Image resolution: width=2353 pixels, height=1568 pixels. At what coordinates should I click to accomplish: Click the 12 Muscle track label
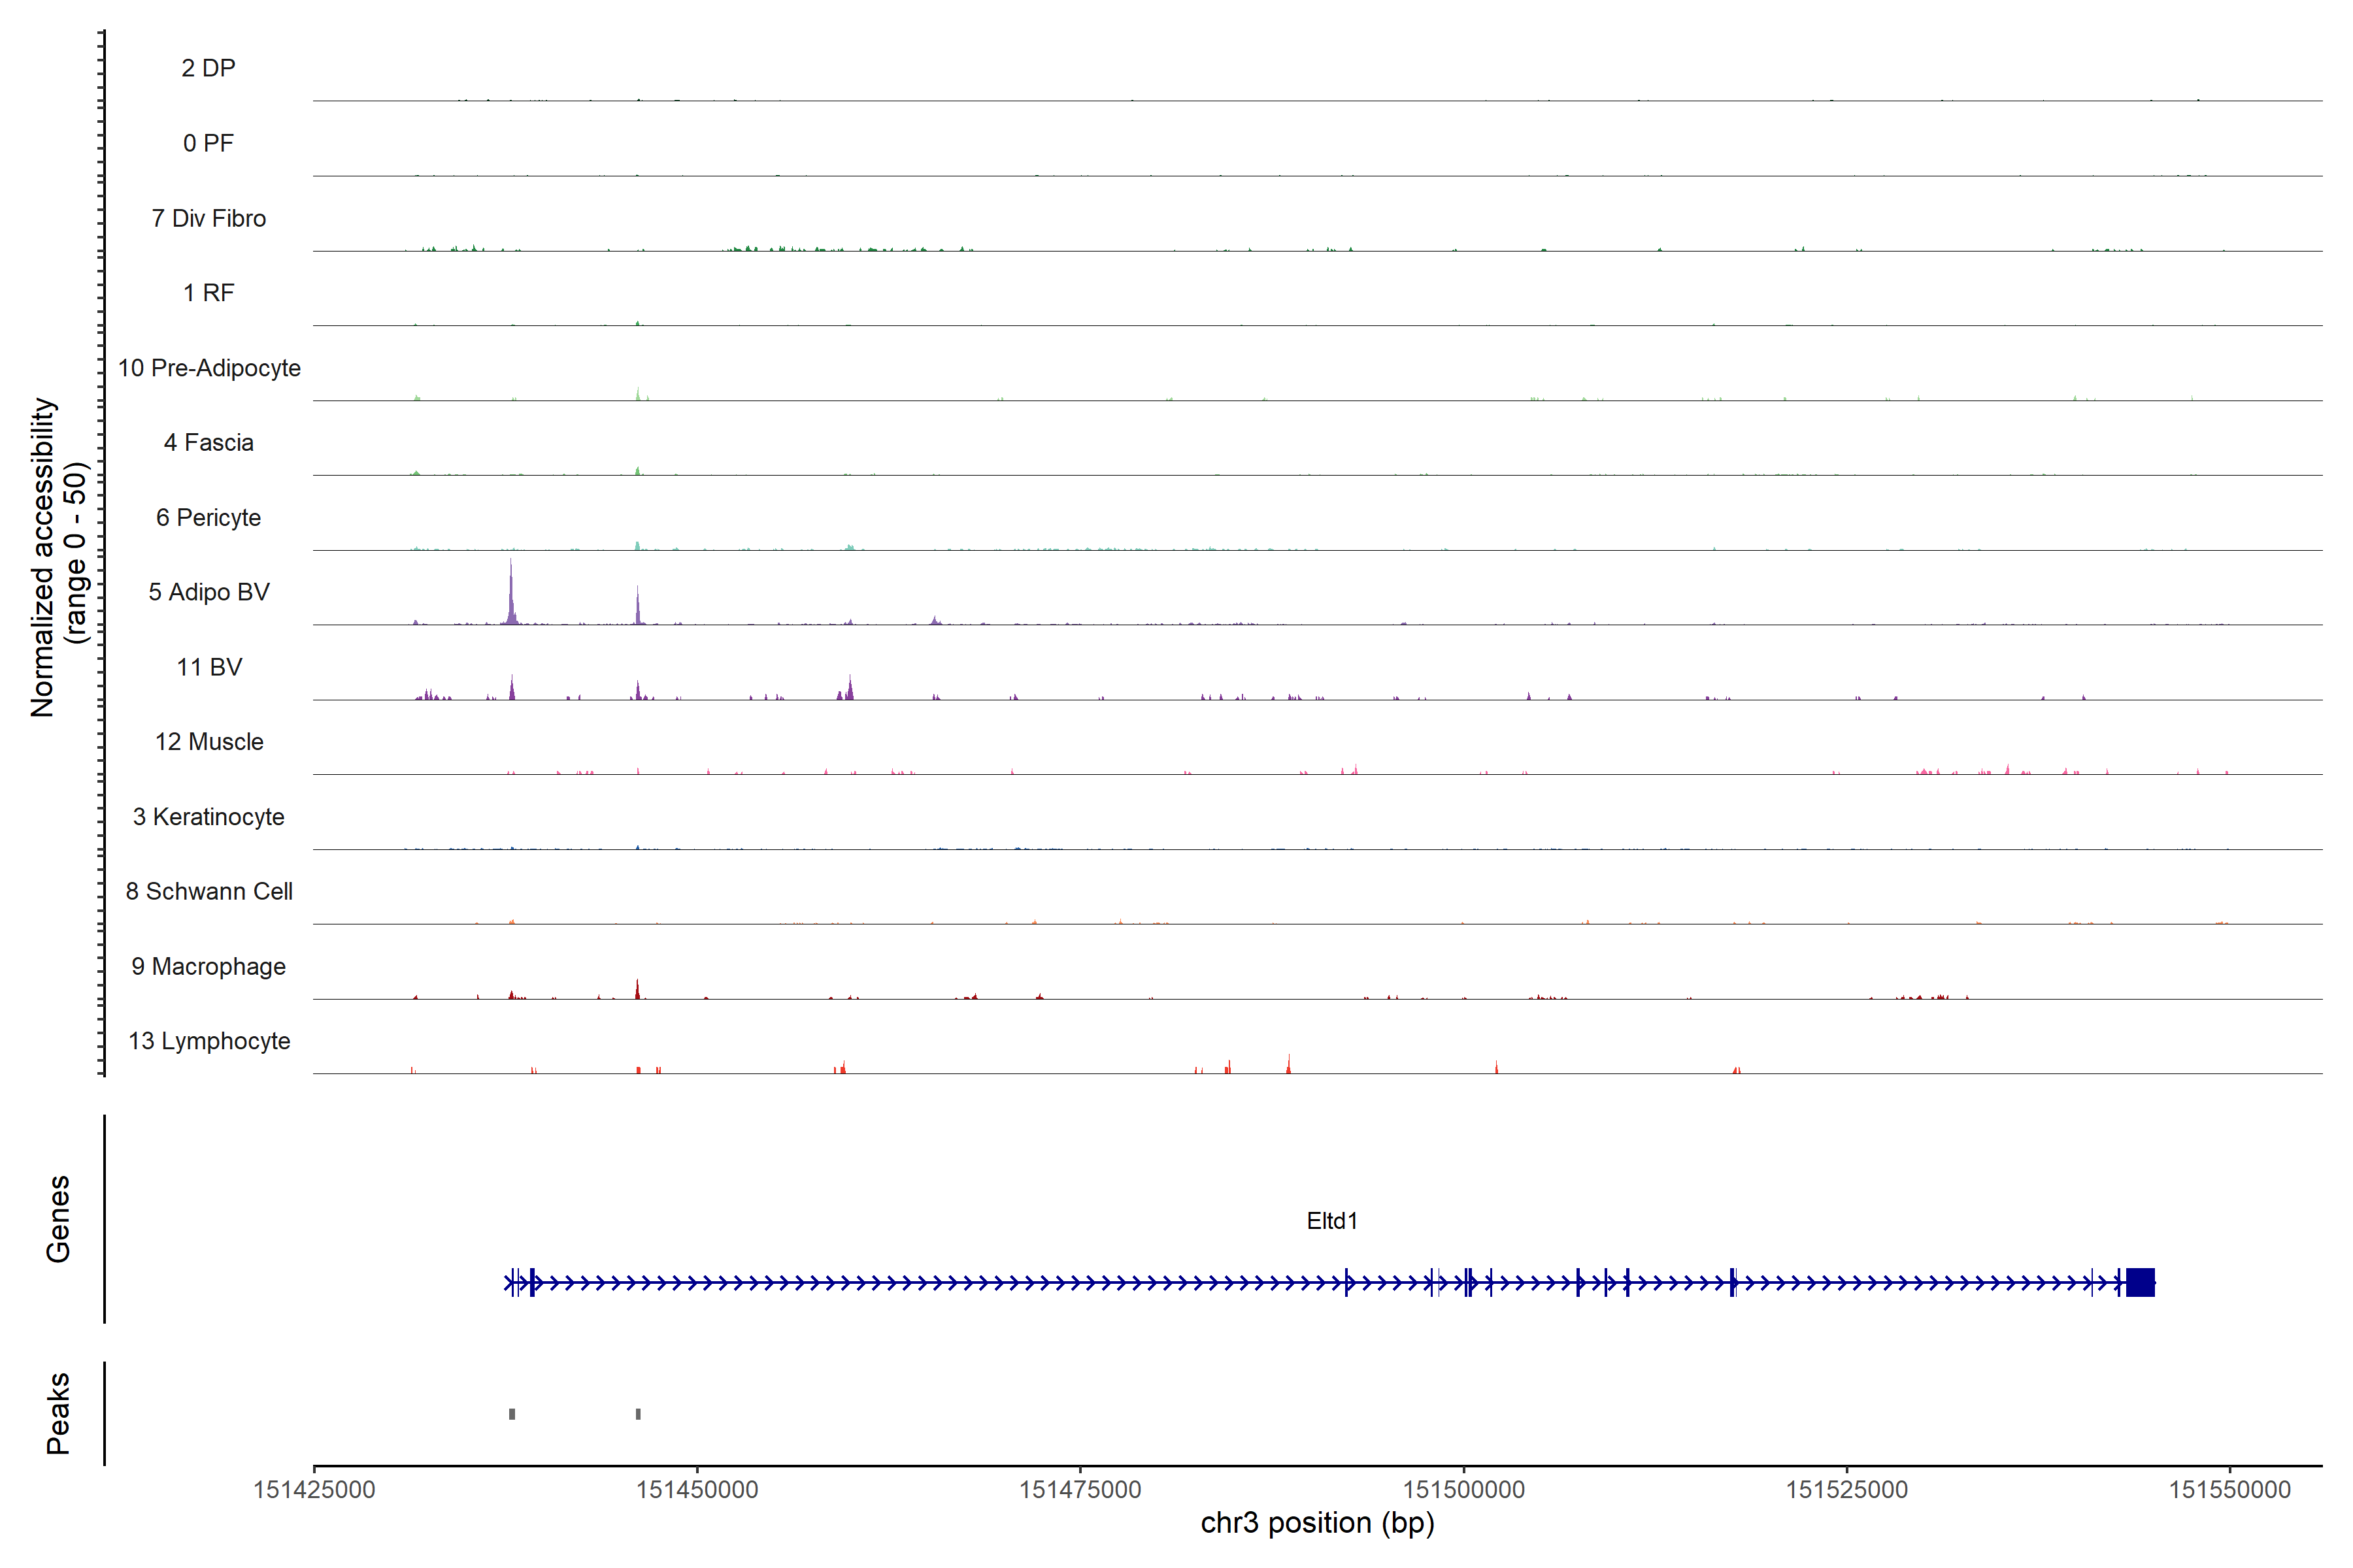pos(209,742)
